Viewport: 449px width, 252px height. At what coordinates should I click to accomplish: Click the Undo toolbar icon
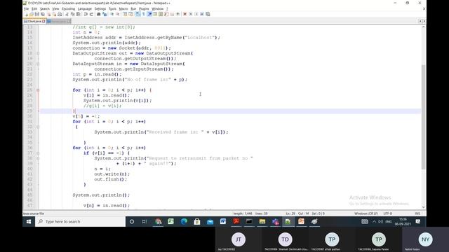pos(86,14)
